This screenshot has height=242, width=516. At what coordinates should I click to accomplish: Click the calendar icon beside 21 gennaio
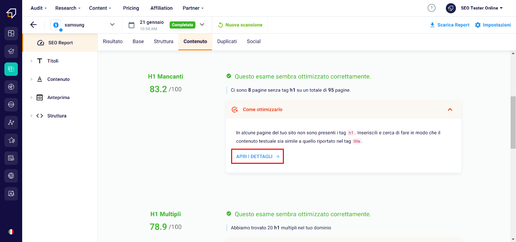tap(132, 25)
